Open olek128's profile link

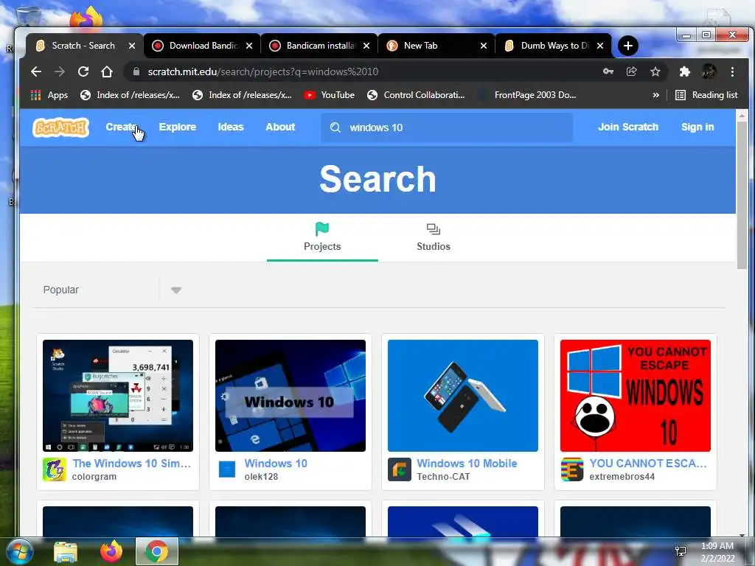coord(261,477)
